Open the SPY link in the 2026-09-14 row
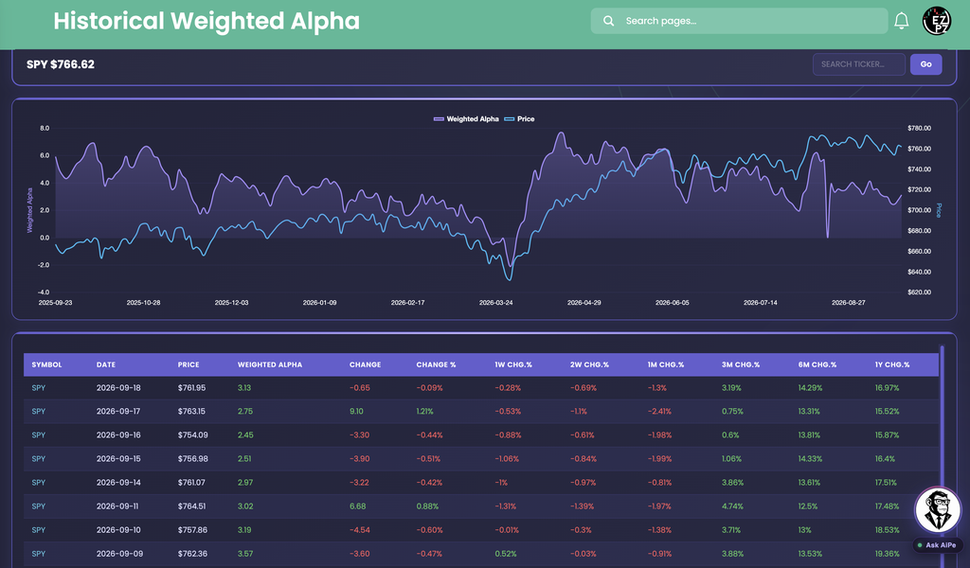This screenshot has height=568, width=970. 38,483
